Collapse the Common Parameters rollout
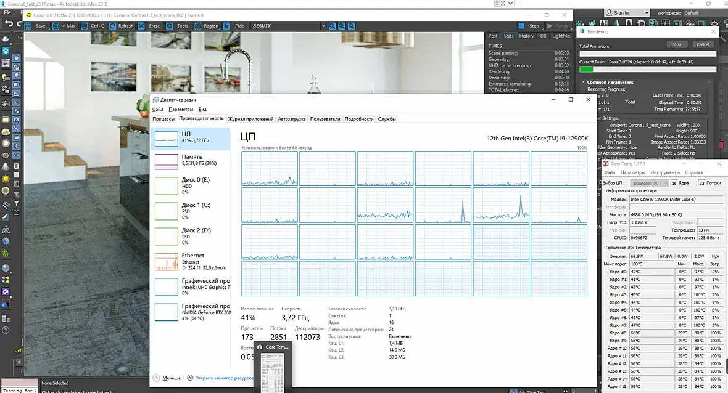 pos(610,82)
